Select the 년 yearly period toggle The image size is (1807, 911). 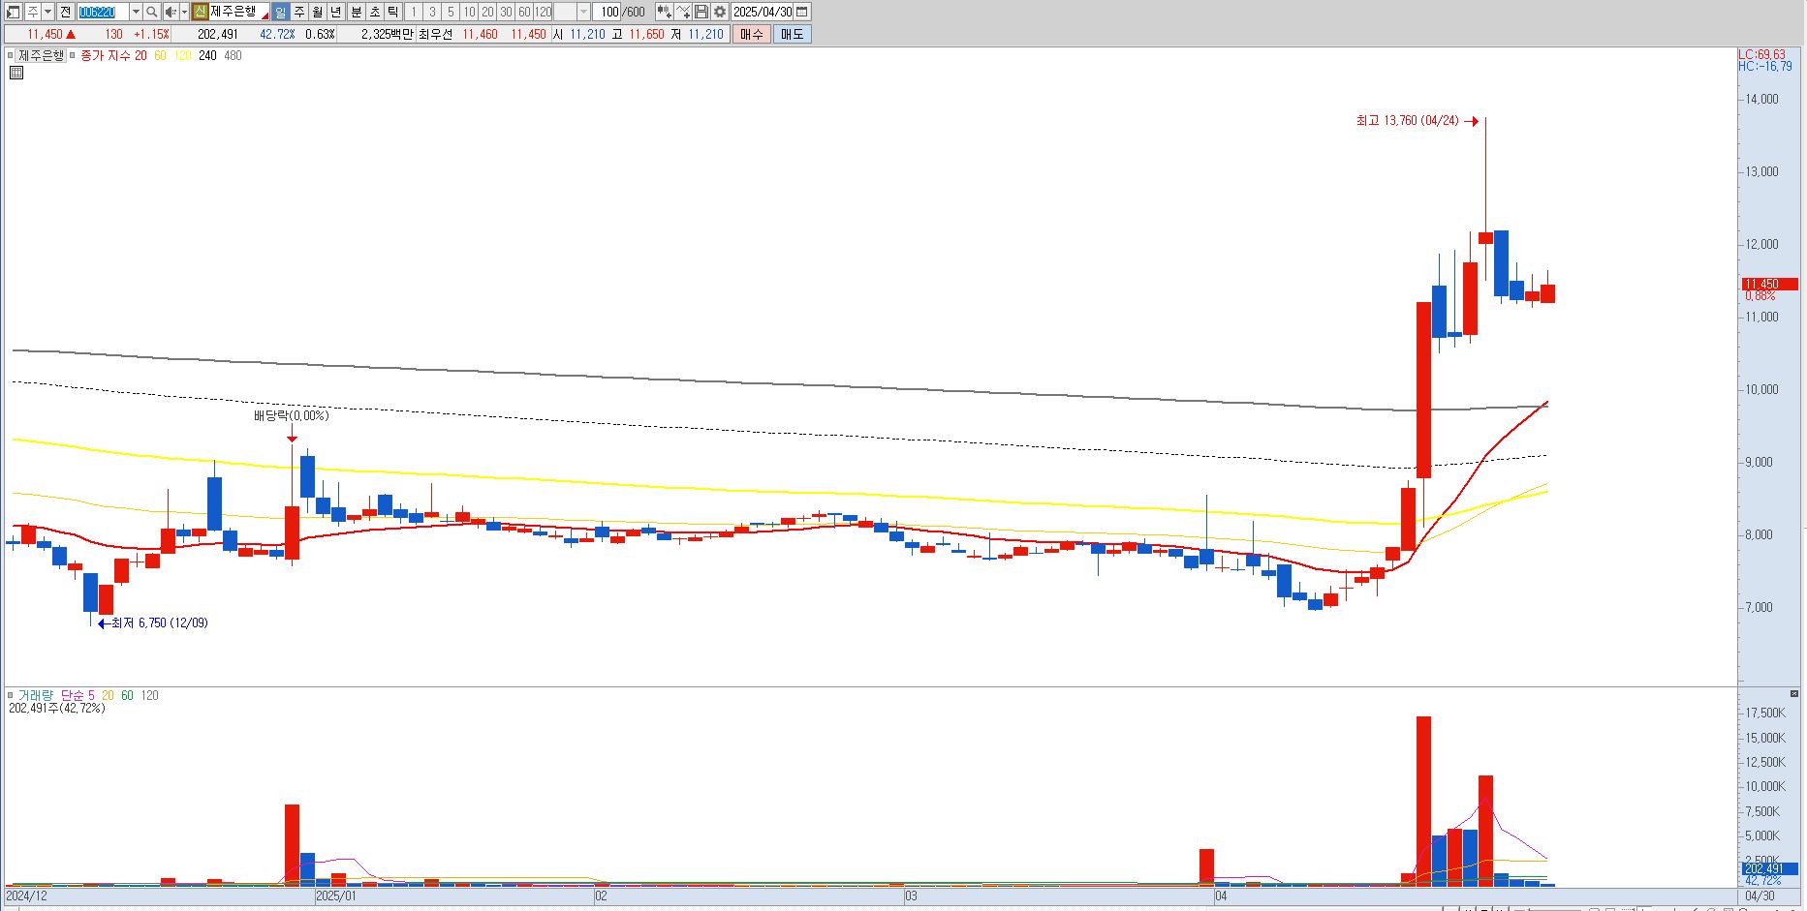click(335, 12)
